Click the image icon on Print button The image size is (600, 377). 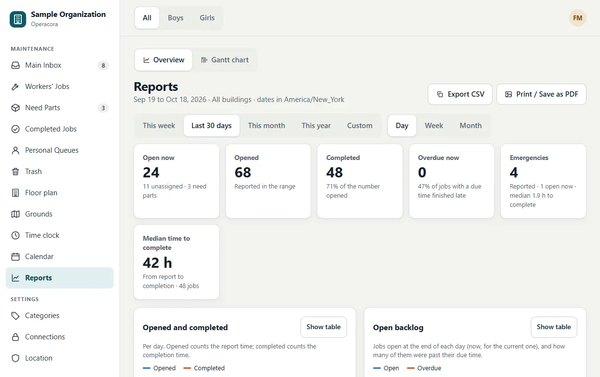point(509,94)
